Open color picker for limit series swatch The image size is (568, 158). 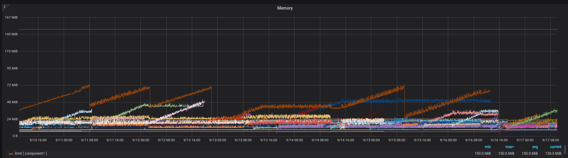coord(11,154)
